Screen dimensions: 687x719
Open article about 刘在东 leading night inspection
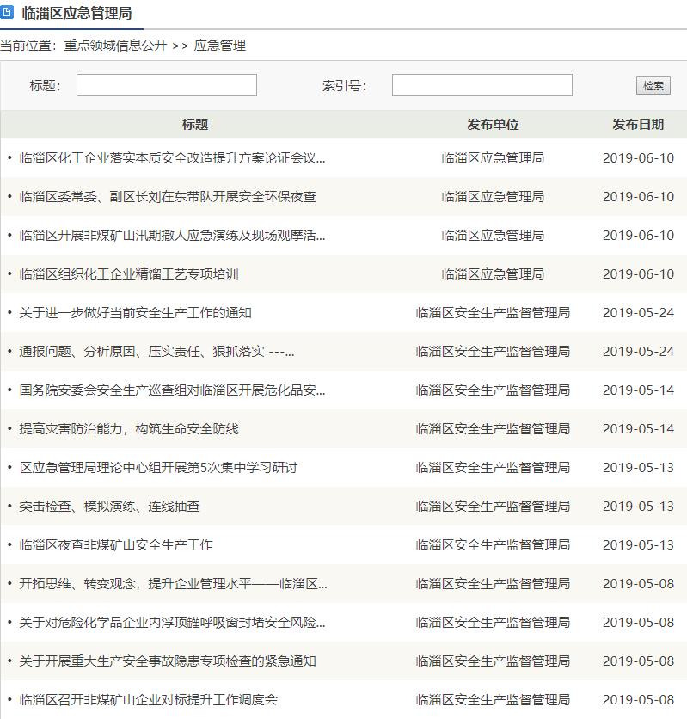(168, 197)
